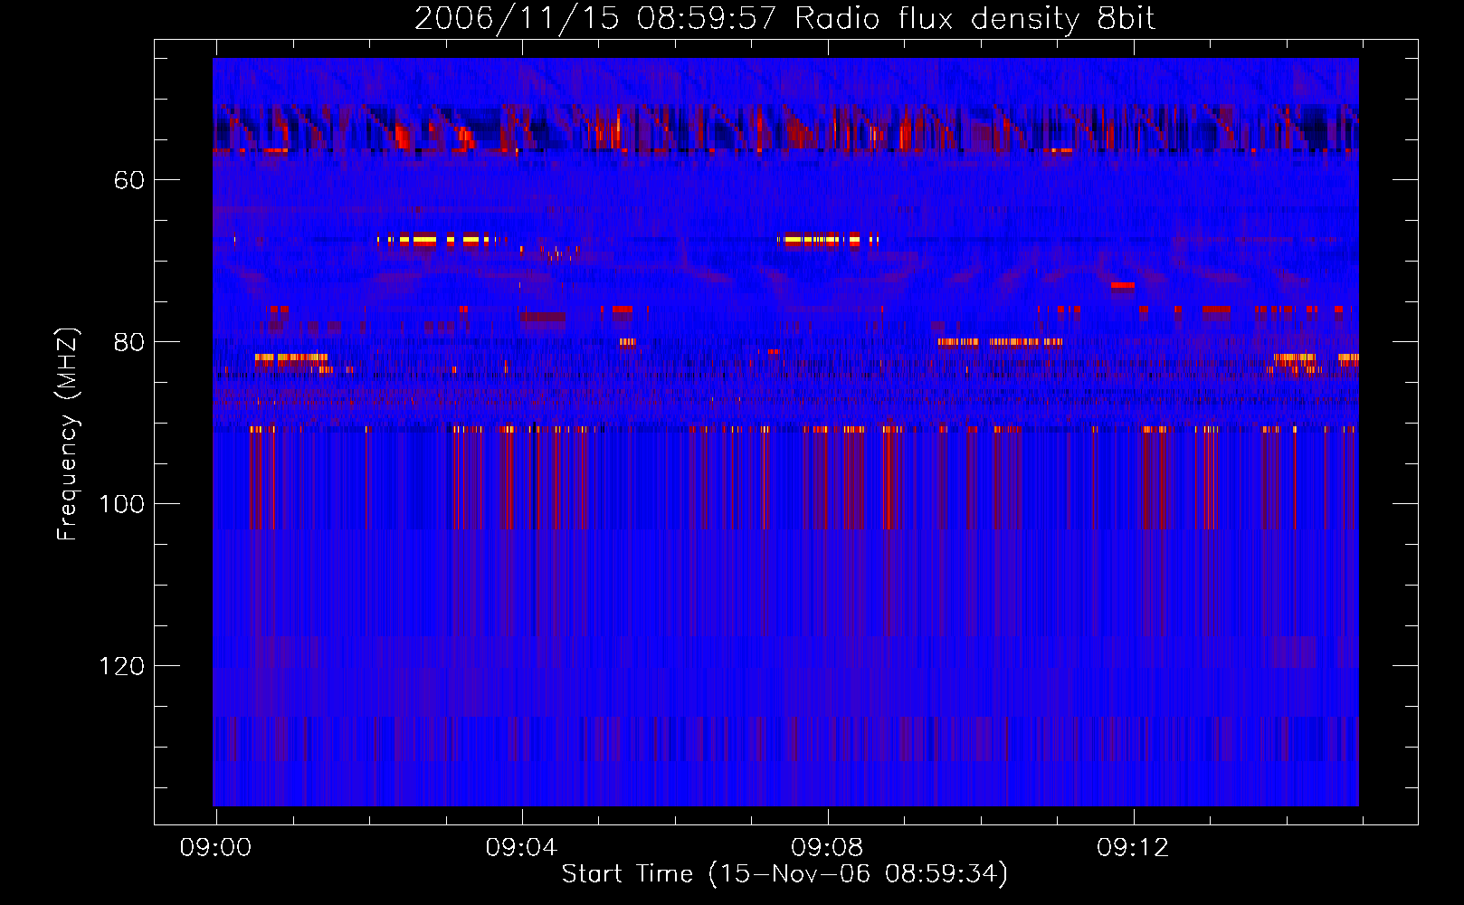Click the '120' frequency tick label
The height and width of the screenshot is (905, 1464).
pos(122,666)
